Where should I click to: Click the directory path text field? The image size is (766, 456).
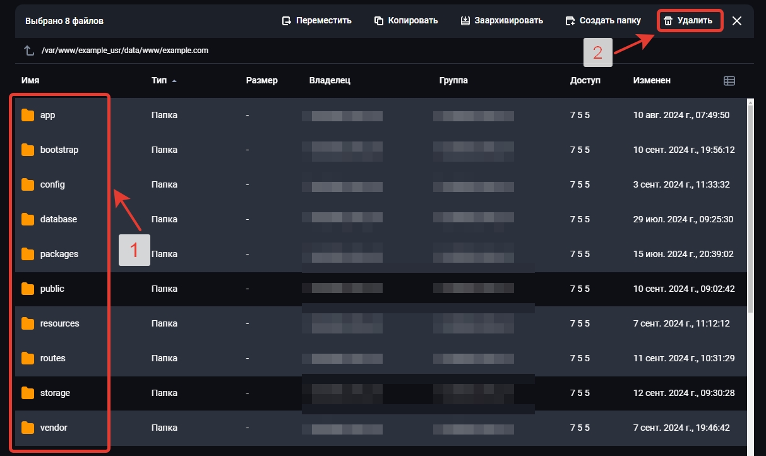pos(125,51)
